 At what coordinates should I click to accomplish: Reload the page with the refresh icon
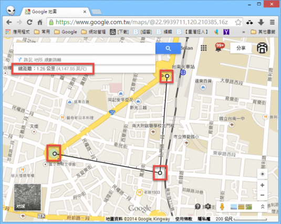pos(29,22)
